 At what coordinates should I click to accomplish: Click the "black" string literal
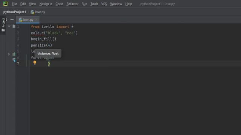(x=53, y=33)
